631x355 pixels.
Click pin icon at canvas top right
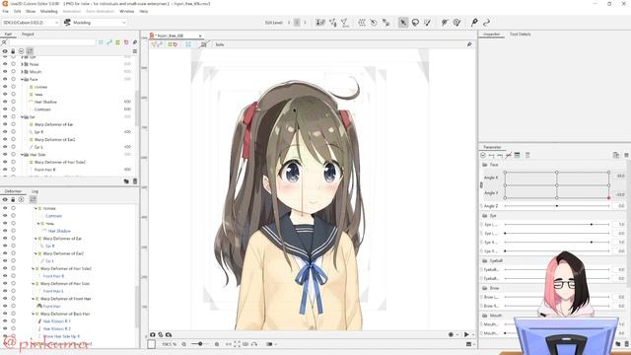469,44
